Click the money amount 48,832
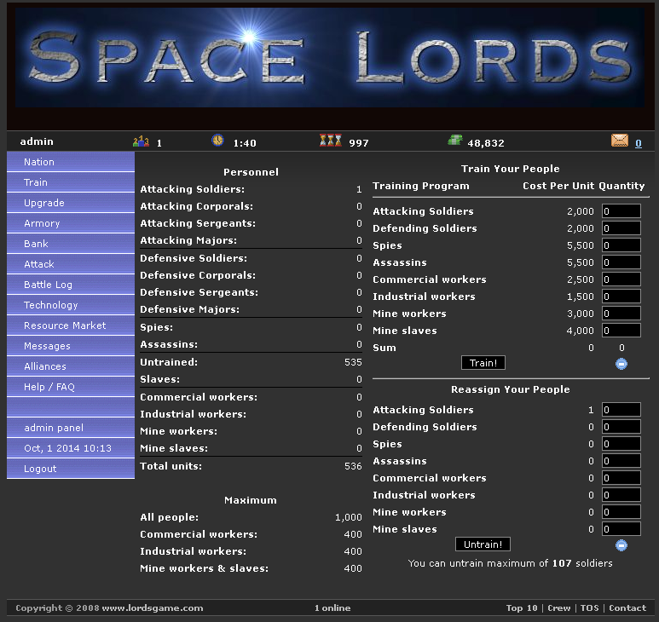Image resolution: width=659 pixels, height=622 pixels. (x=486, y=143)
